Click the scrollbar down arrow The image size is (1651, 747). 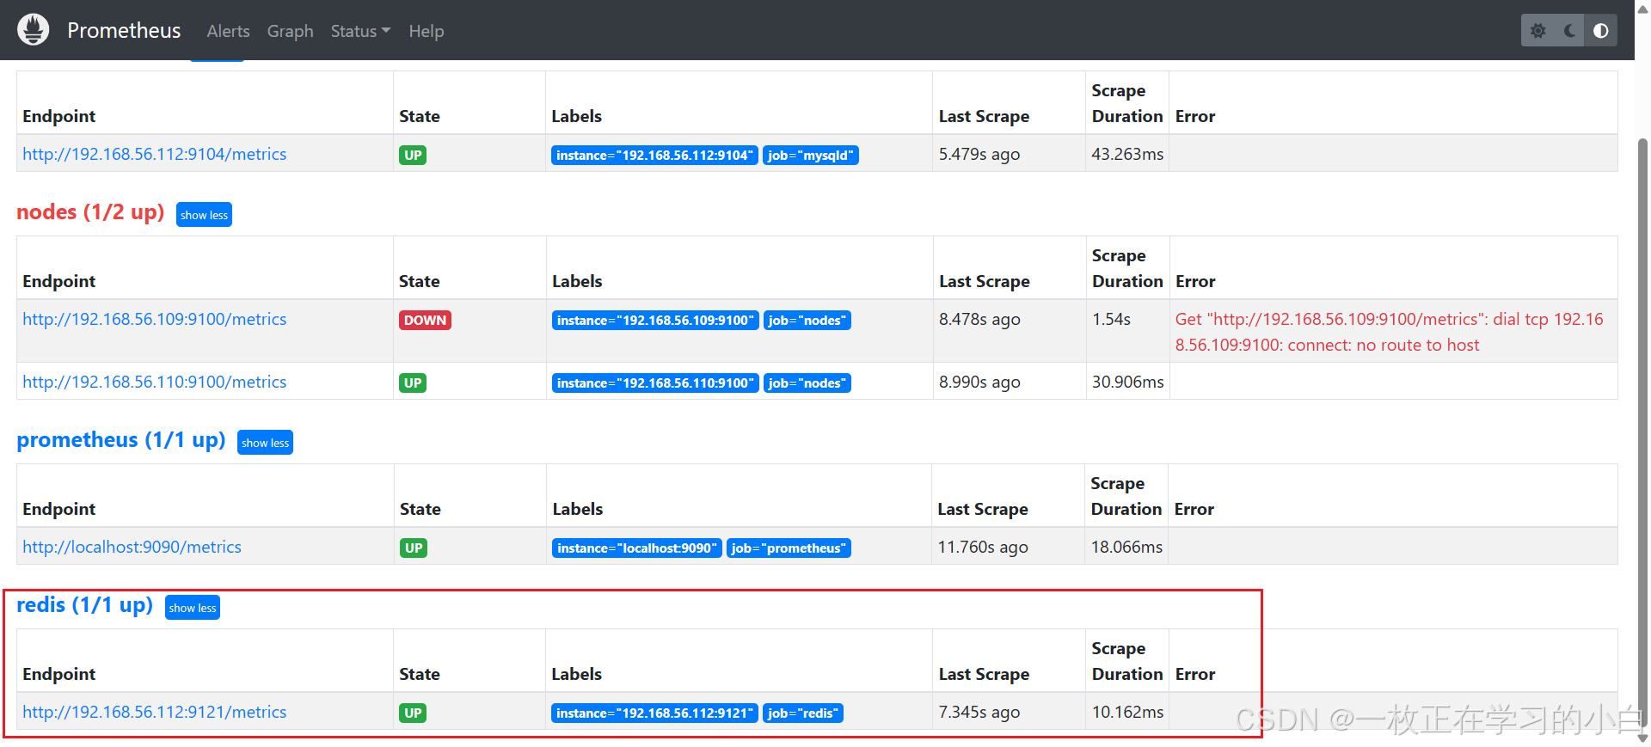click(x=1643, y=738)
